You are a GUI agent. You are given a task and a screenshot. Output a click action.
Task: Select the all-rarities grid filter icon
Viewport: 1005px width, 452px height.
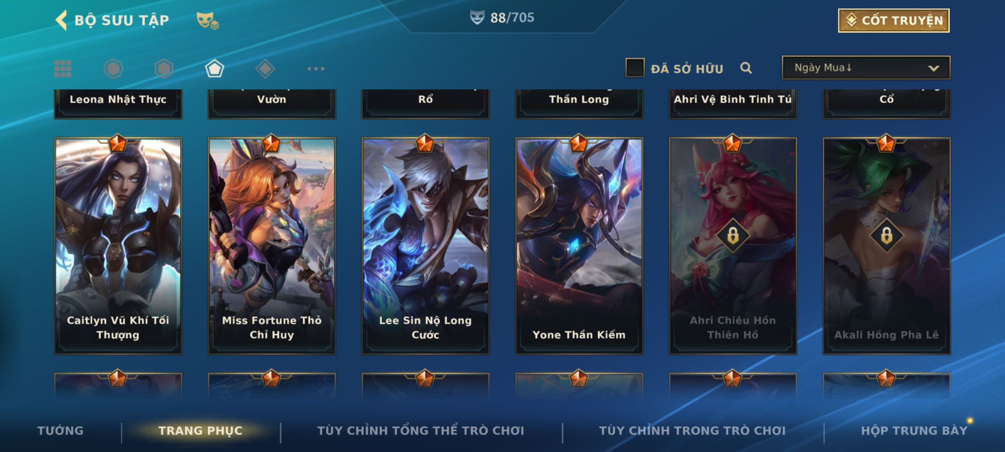(x=63, y=69)
